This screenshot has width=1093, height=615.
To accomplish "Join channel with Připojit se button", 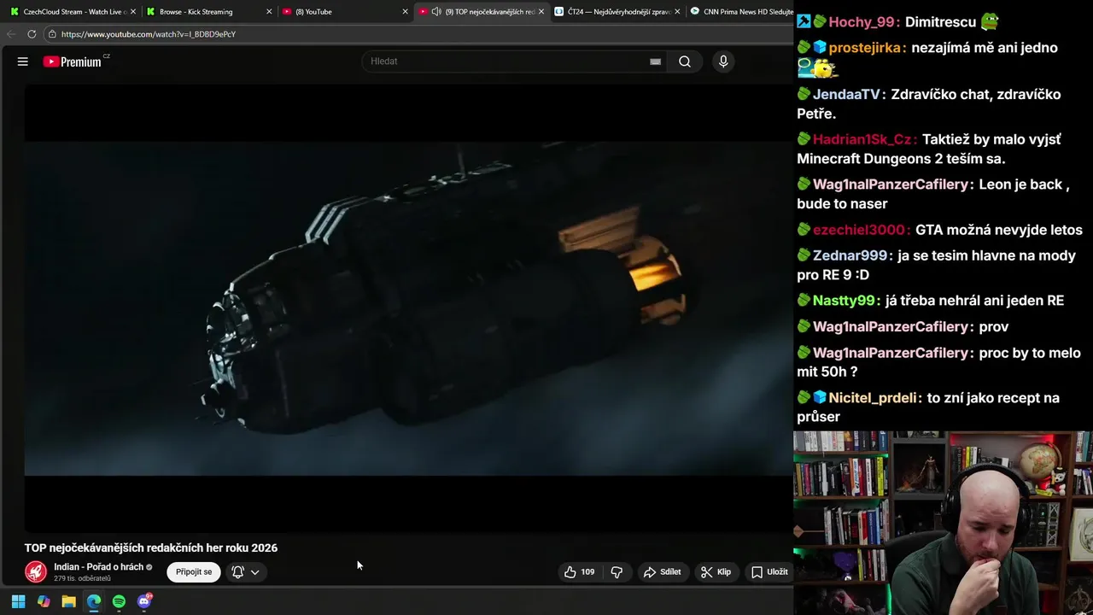I will [194, 572].
